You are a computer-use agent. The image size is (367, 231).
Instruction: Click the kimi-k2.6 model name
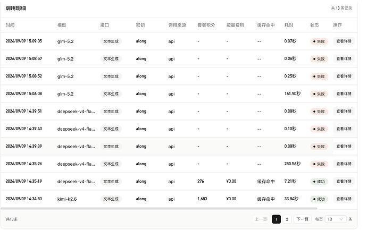[x=67, y=199]
